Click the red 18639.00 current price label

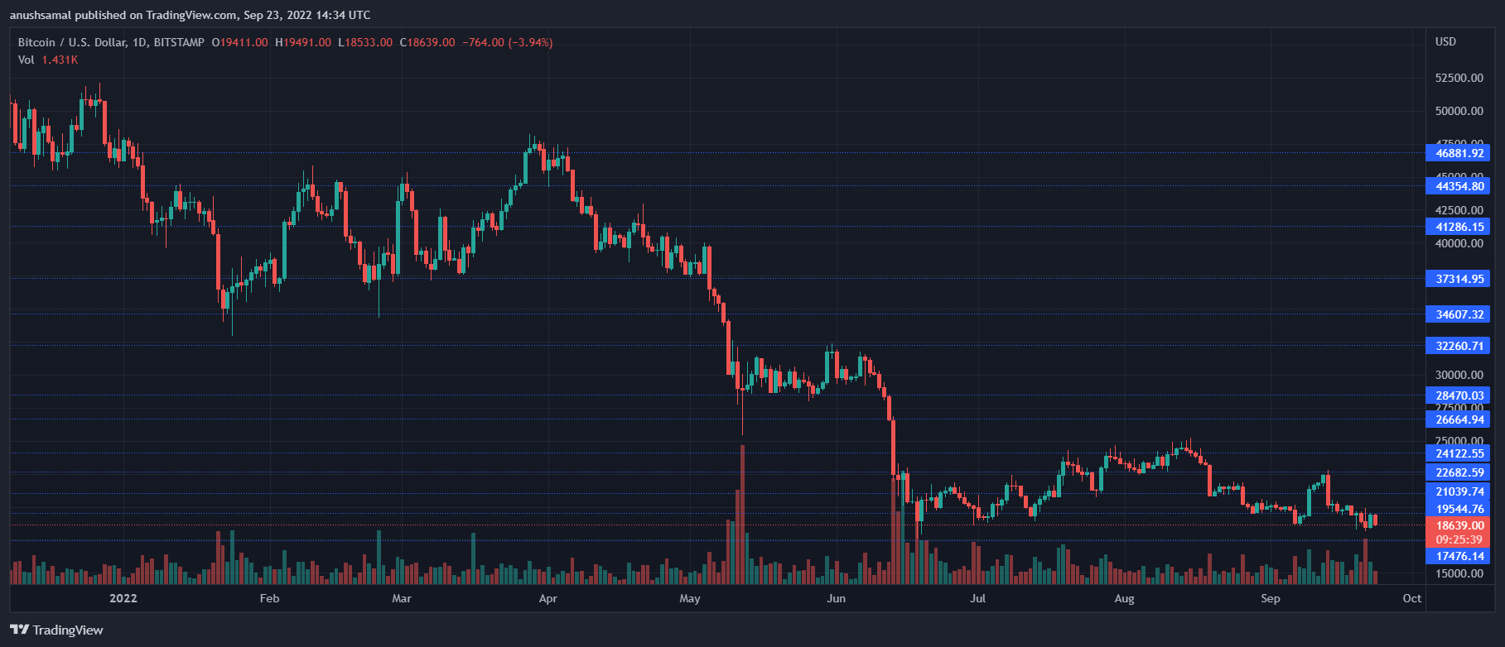pyautogui.click(x=1459, y=525)
